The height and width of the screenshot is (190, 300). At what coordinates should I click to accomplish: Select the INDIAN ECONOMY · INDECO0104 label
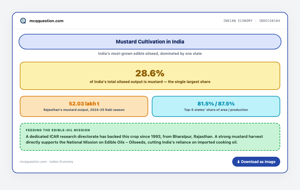tap(252, 21)
